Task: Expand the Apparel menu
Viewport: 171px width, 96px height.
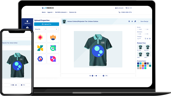Action: coord(50,12)
